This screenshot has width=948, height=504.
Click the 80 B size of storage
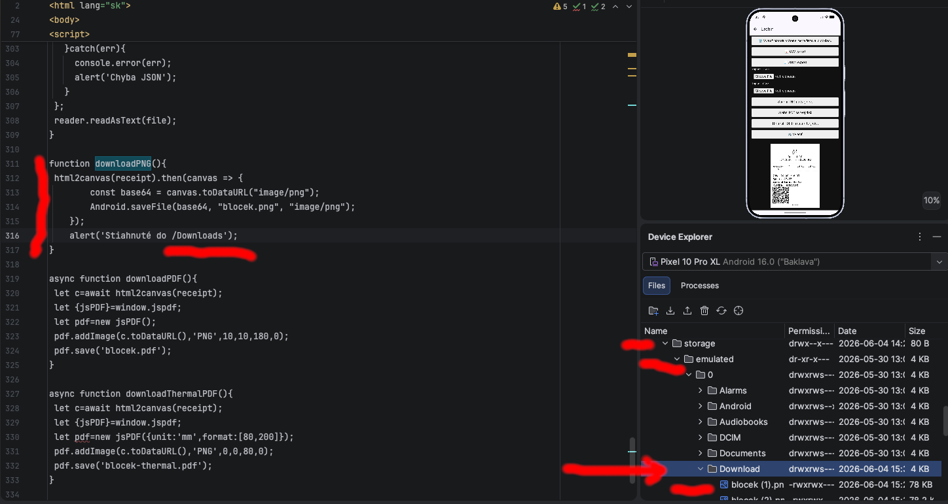[920, 343]
